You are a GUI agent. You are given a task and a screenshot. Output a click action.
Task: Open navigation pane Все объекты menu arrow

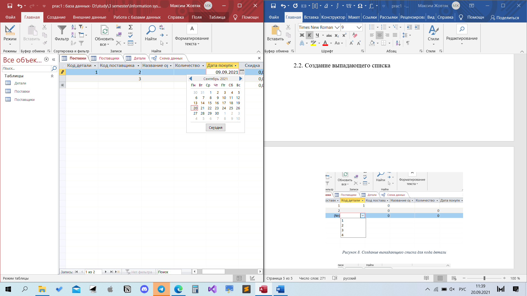pyautogui.click(x=46, y=59)
